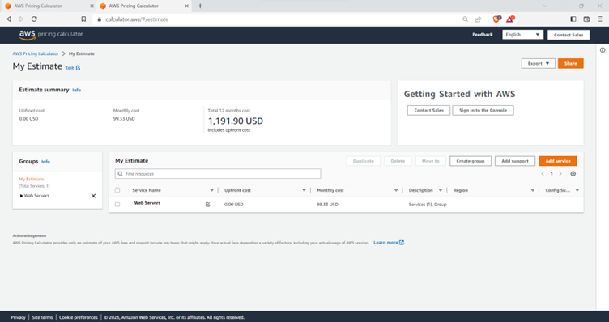609x322 pixels.
Task: Sort by Region column arrow
Action: pyautogui.click(x=533, y=190)
